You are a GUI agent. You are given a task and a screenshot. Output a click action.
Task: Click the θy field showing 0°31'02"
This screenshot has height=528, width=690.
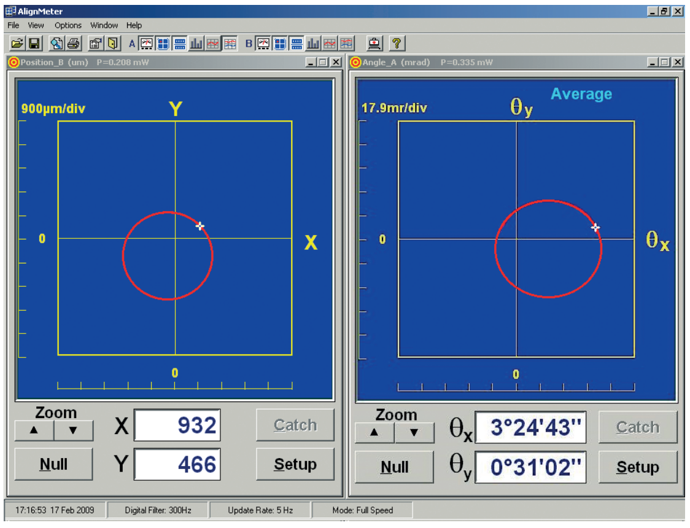coord(531,467)
